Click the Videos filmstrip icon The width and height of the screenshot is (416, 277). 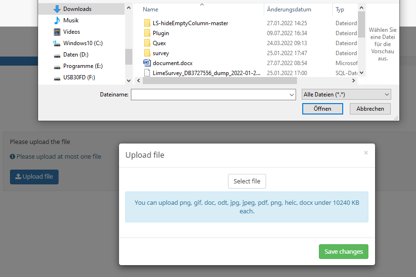tap(57, 32)
